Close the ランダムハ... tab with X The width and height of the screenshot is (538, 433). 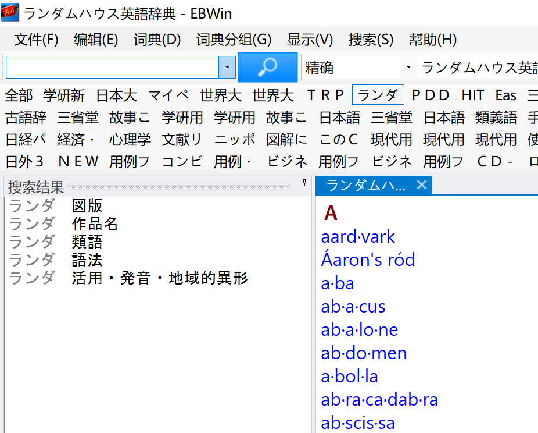[x=422, y=185]
